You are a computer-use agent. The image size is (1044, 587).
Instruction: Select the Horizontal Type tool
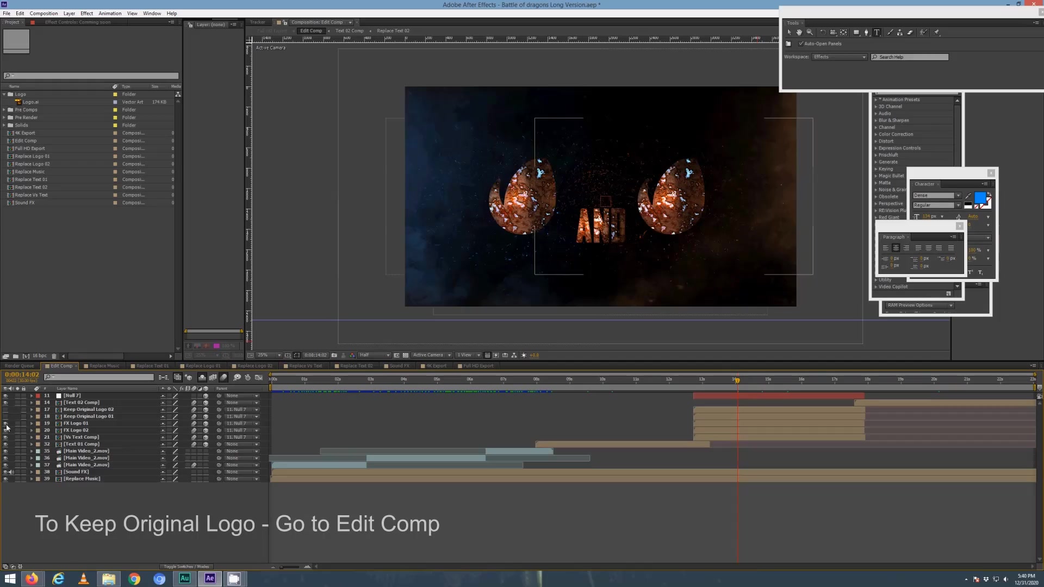877,33
